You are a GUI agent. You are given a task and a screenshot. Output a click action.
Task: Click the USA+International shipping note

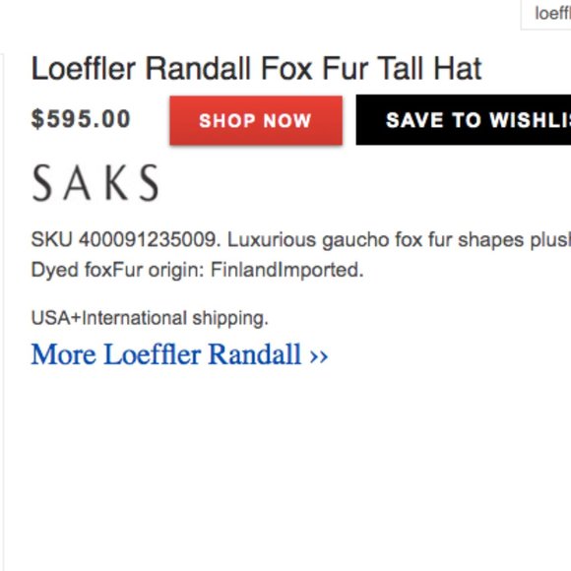tap(150, 319)
